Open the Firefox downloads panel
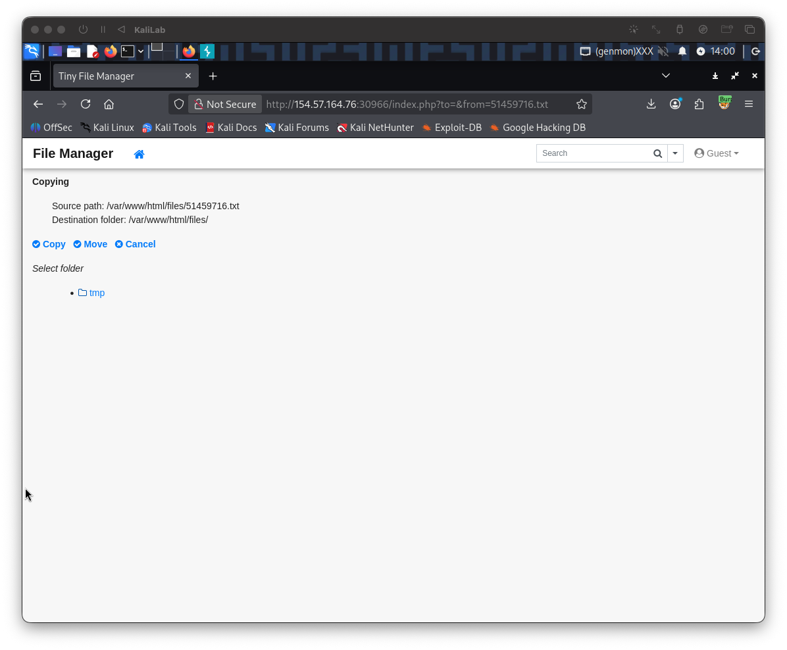Viewport: 787px width, 650px height. (x=651, y=104)
